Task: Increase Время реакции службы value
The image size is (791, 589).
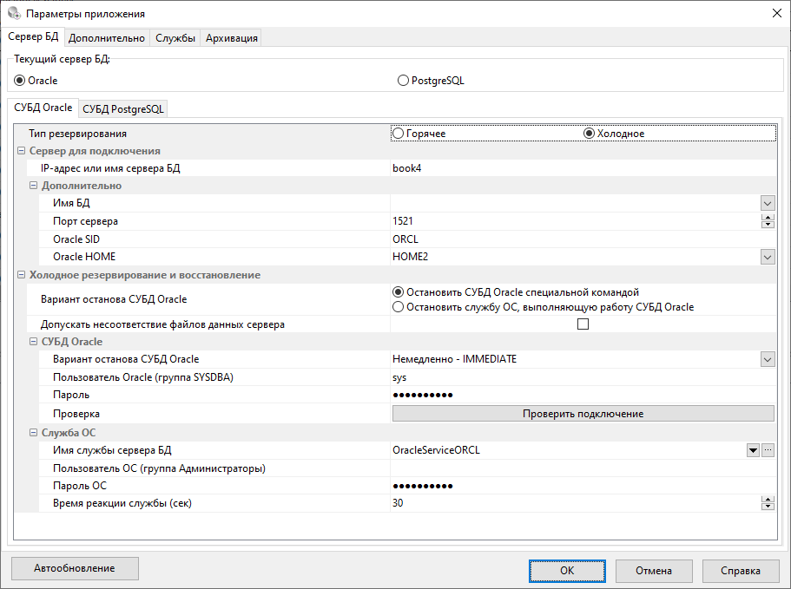Action: coord(768,500)
